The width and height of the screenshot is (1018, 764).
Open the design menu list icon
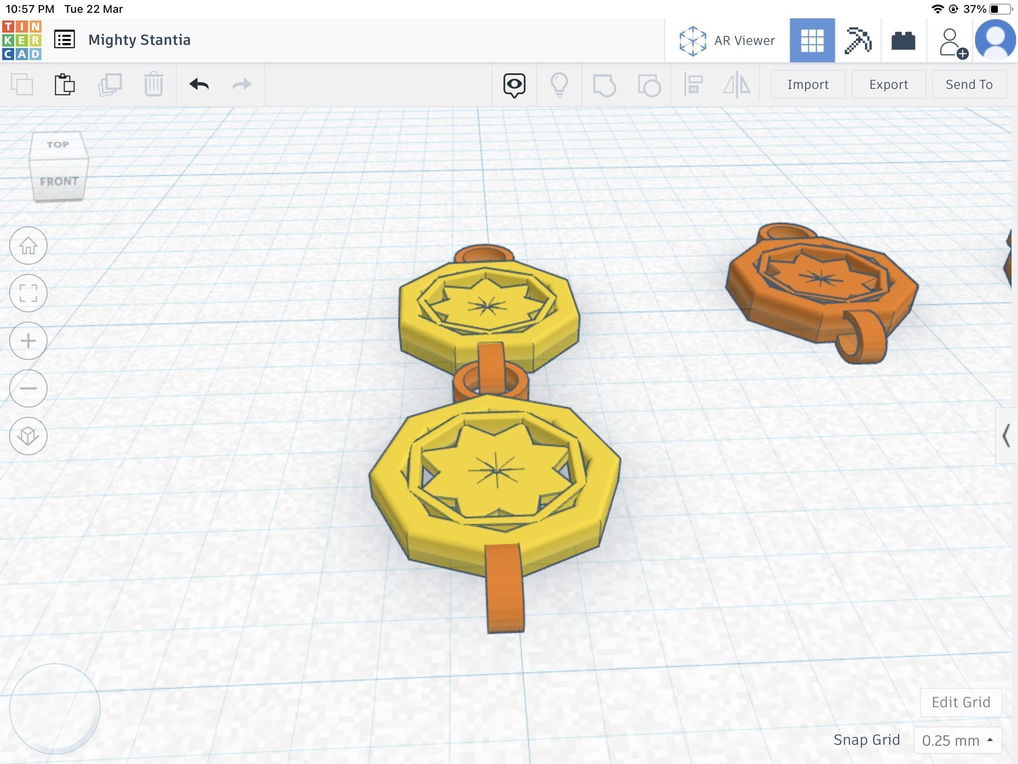click(64, 39)
